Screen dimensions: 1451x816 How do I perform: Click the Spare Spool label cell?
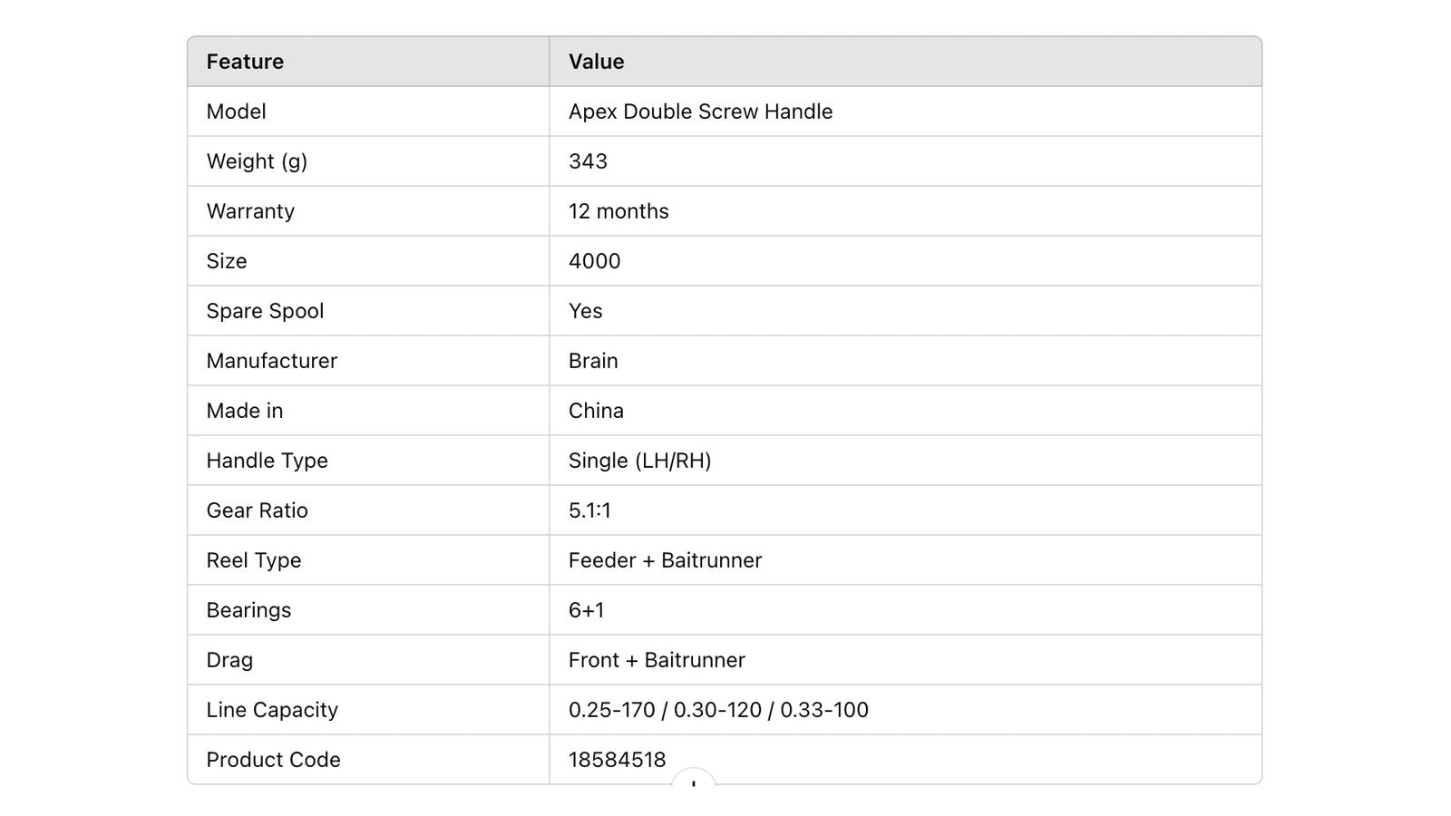pyautogui.click(x=368, y=311)
